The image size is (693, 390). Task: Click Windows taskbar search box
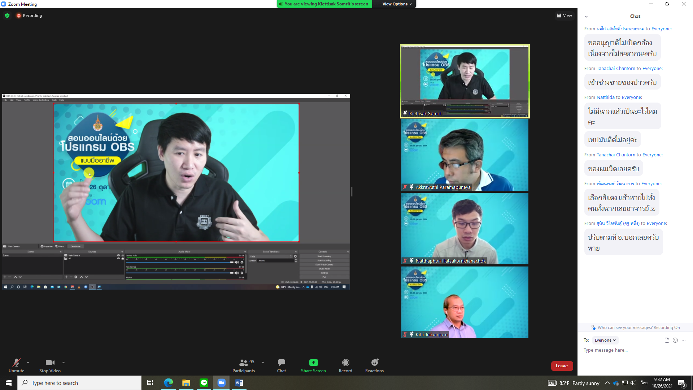(79, 383)
